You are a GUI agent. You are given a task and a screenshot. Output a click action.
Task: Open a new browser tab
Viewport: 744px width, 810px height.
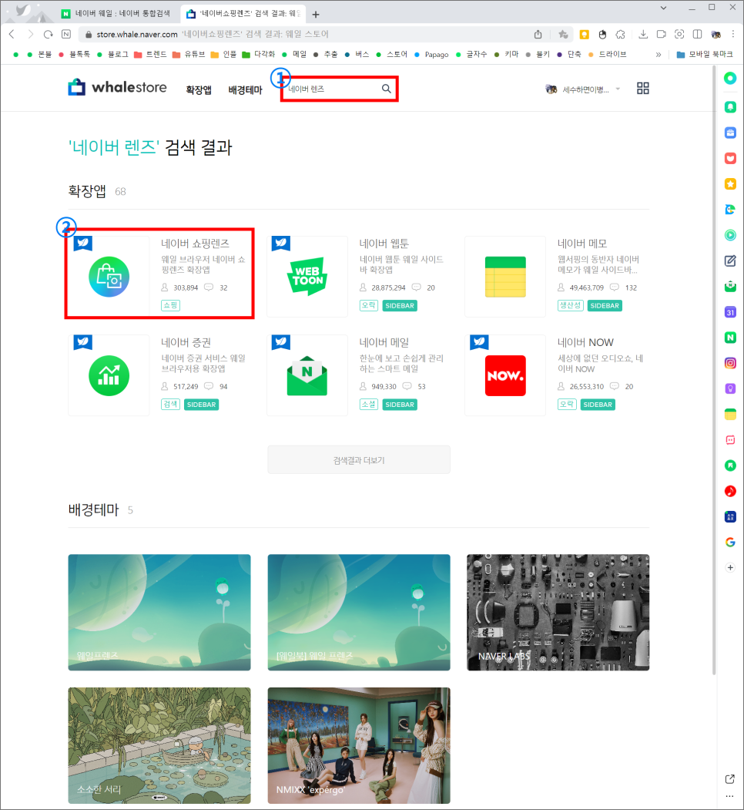[x=316, y=15]
